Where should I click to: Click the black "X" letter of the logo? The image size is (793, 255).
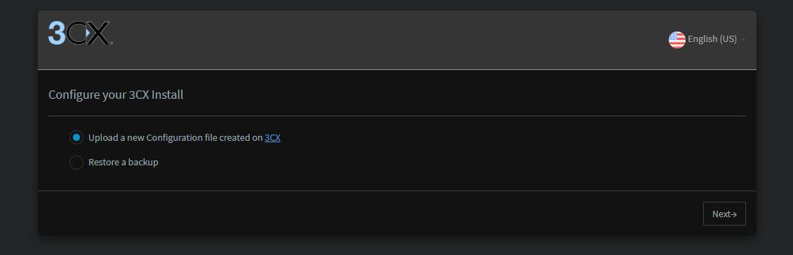coord(99,34)
